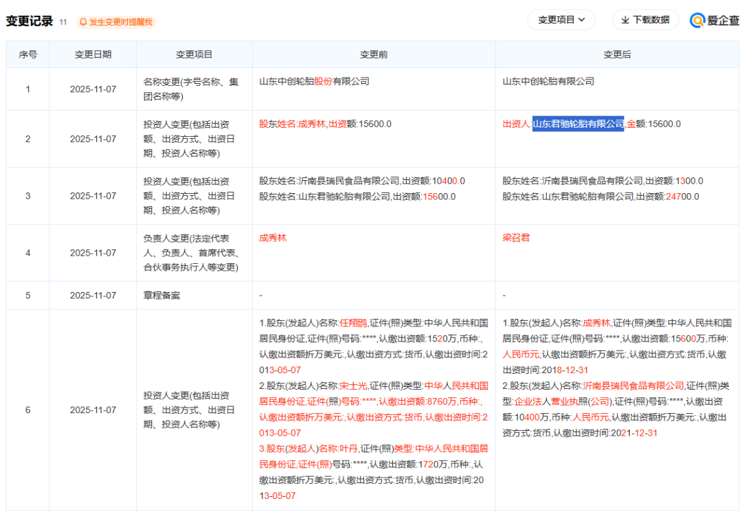The height and width of the screenshot is (512, 742).
Task: Open 梁召君 in the 变更后 column
Action: (x=516, y=238)
